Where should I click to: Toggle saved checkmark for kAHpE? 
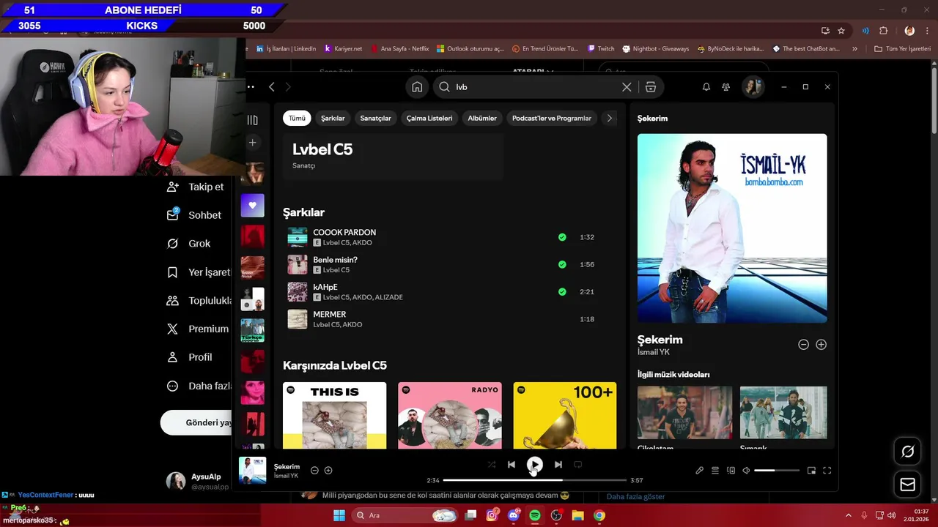[x=562, y=291]
